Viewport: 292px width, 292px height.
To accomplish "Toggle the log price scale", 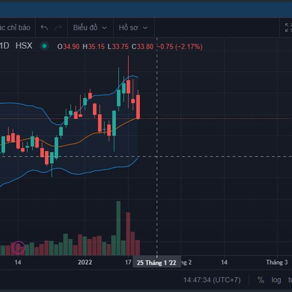I will coord(276,280).
